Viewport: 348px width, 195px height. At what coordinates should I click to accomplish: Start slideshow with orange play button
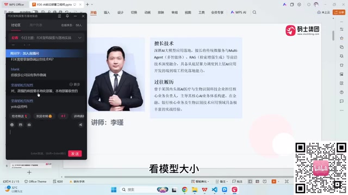pos(274,181)
